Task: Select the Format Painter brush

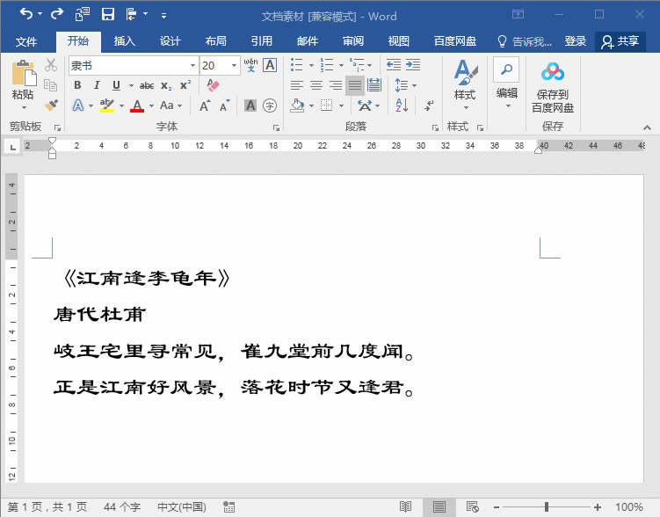Action: click(x=51, y=105)
